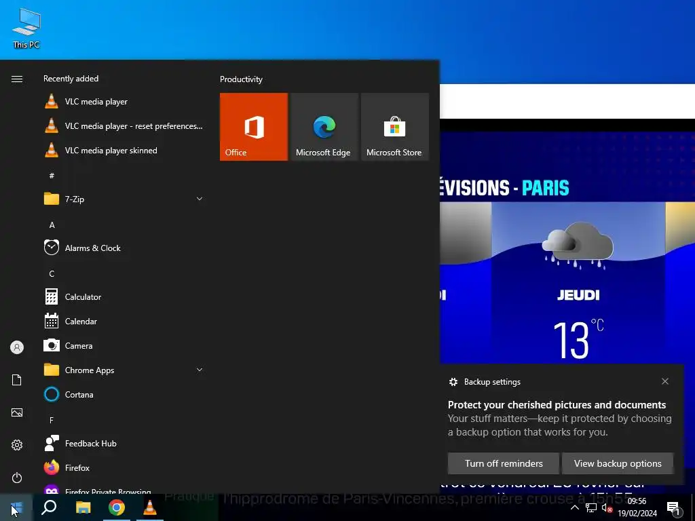Launch VLC media player - reset preferences entry

[x=124, y=126]
